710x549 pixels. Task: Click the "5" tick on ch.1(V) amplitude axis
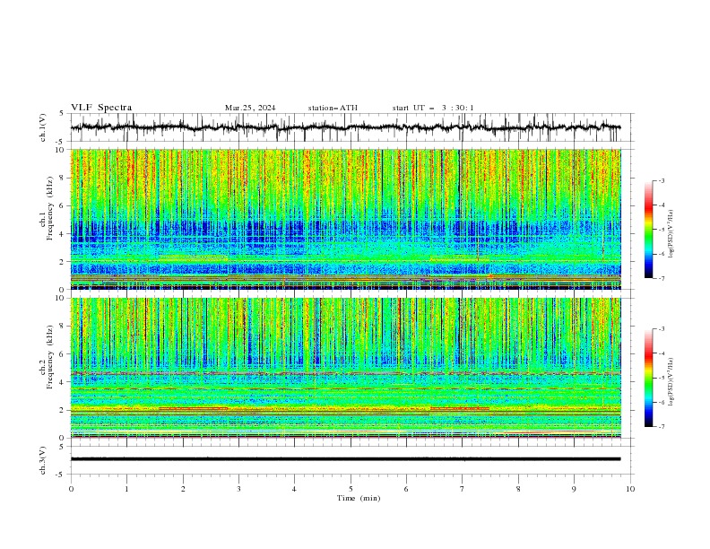(x=62, y=113)
